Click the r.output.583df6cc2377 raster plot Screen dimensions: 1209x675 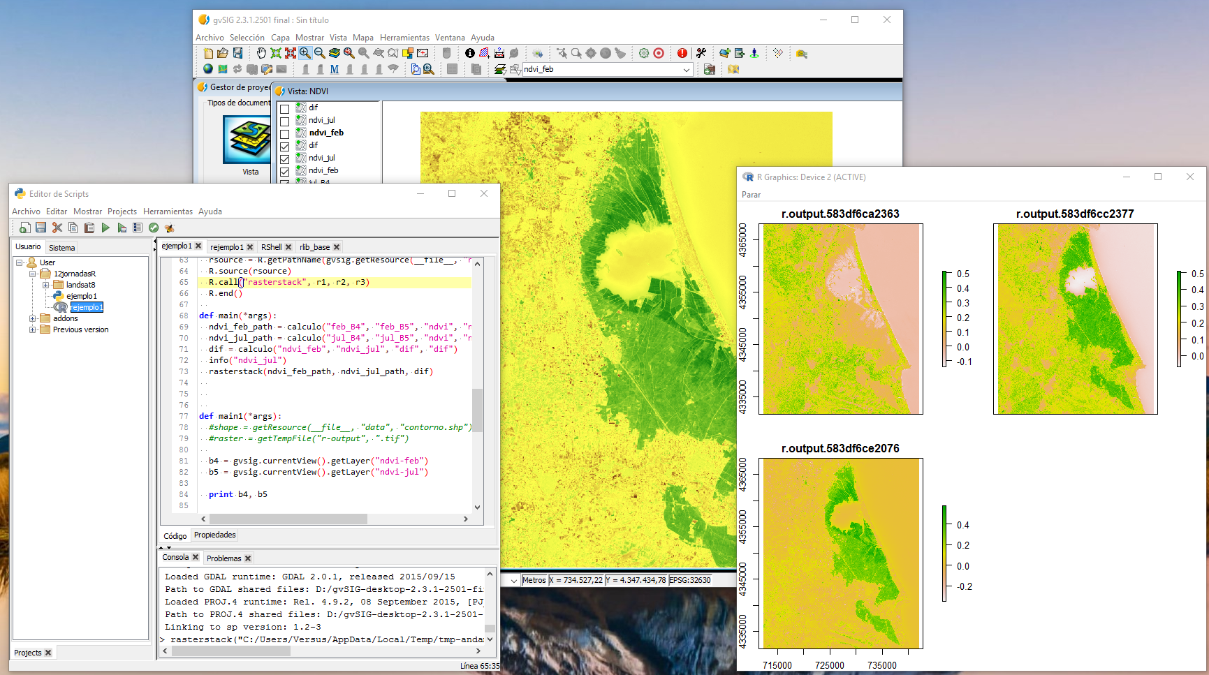click(x=1076, y=319)
